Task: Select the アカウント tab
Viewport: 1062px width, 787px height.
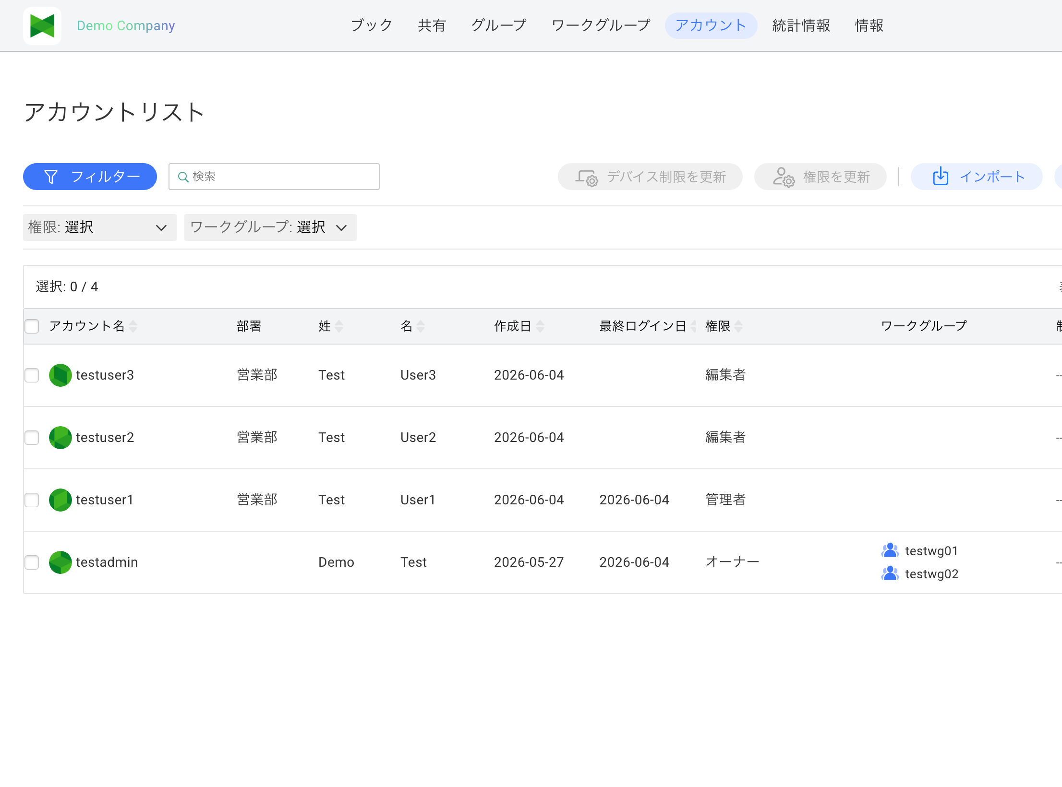Action: [711, 25]
